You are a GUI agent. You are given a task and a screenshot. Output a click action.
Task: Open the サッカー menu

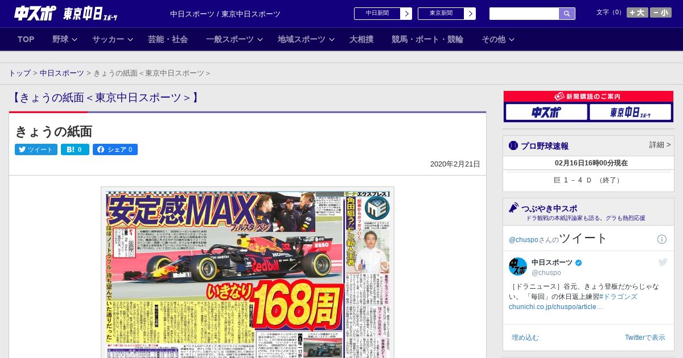(x=108, y=39)
